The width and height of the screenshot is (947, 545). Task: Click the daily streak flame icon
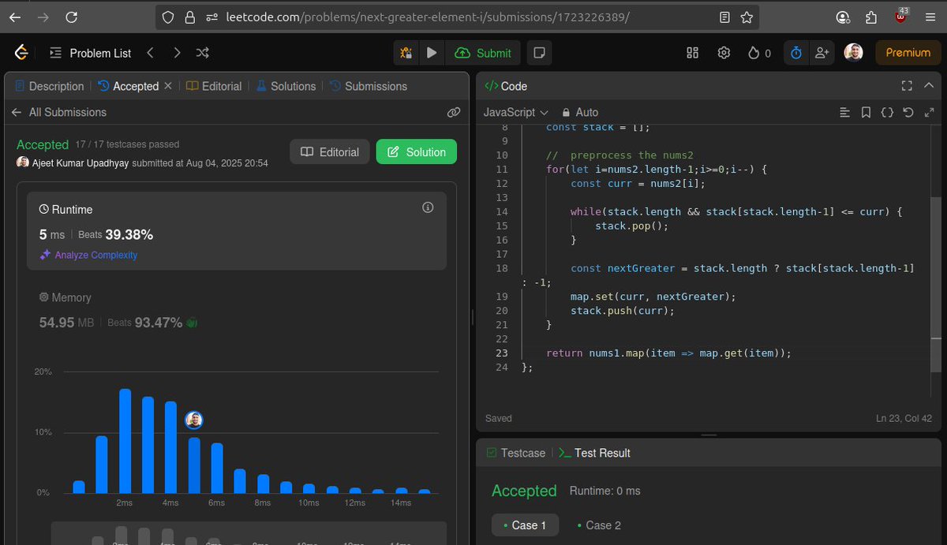(756, 53)
